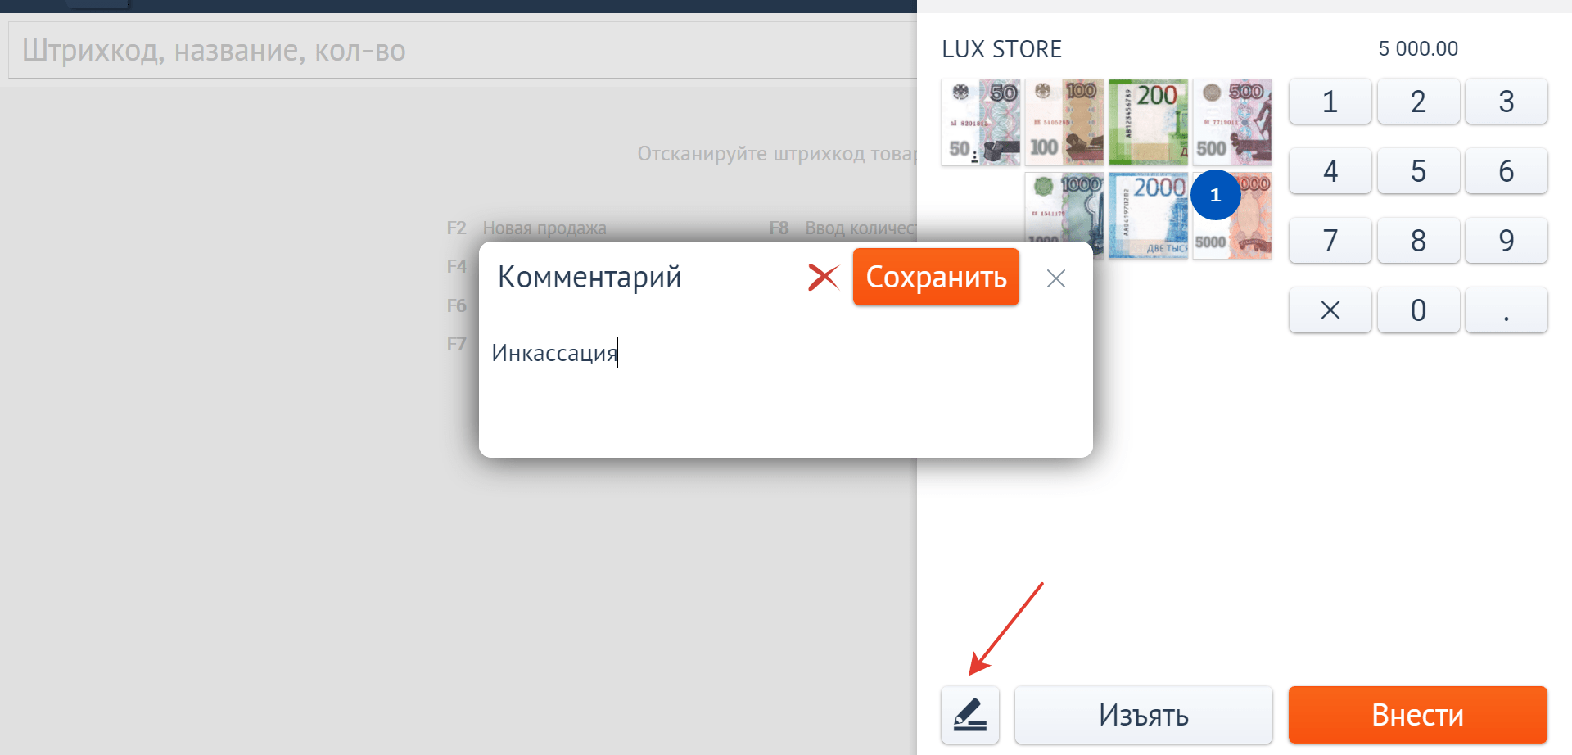Select the 500 ruble banknote
Viewport: 1572px width, 755px height.
tap(1232, 122)
